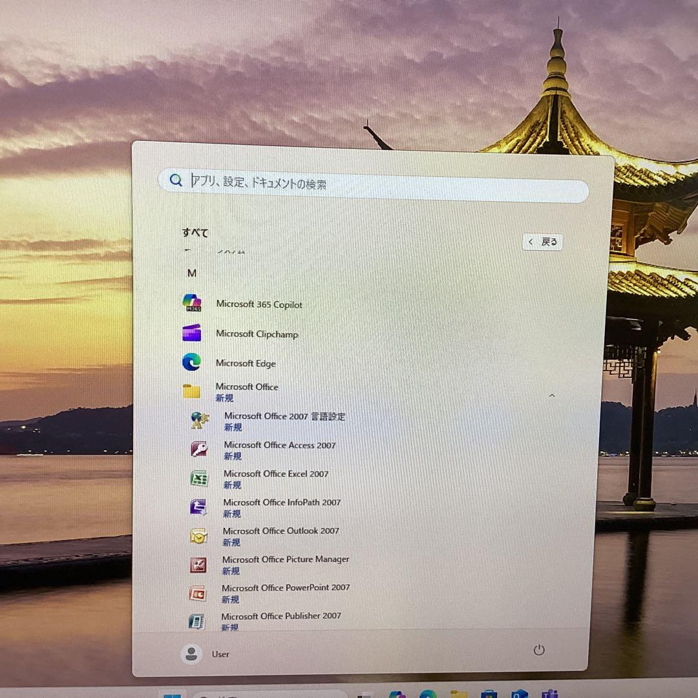The image size is (698, 698).
Task: Click the power button
Action: tap(540, 651)
